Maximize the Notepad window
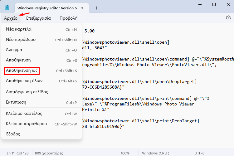Screen dimensions: 234x156 214,4
